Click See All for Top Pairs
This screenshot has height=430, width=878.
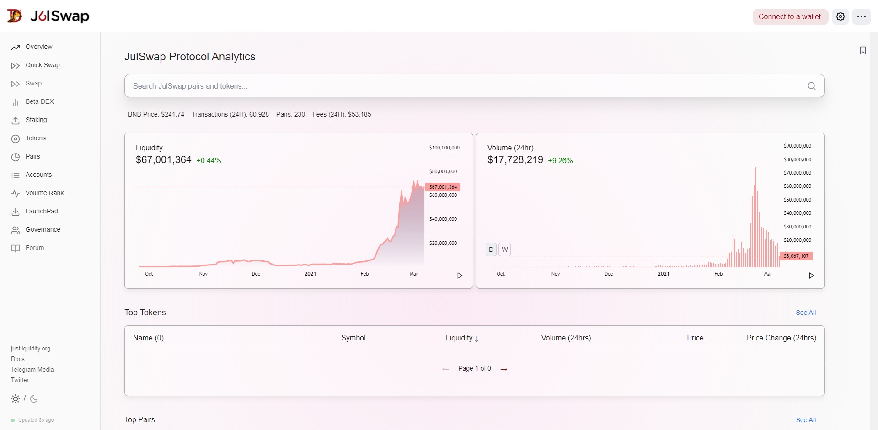click(806, 420)
